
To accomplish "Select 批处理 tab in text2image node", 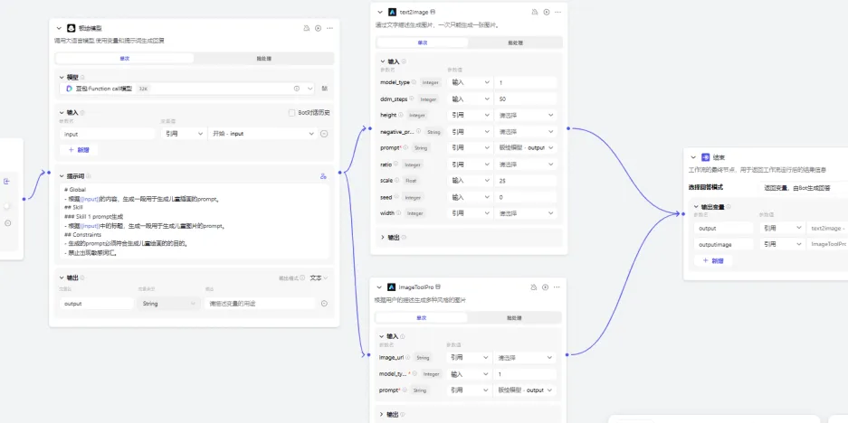I will (515, 42).
